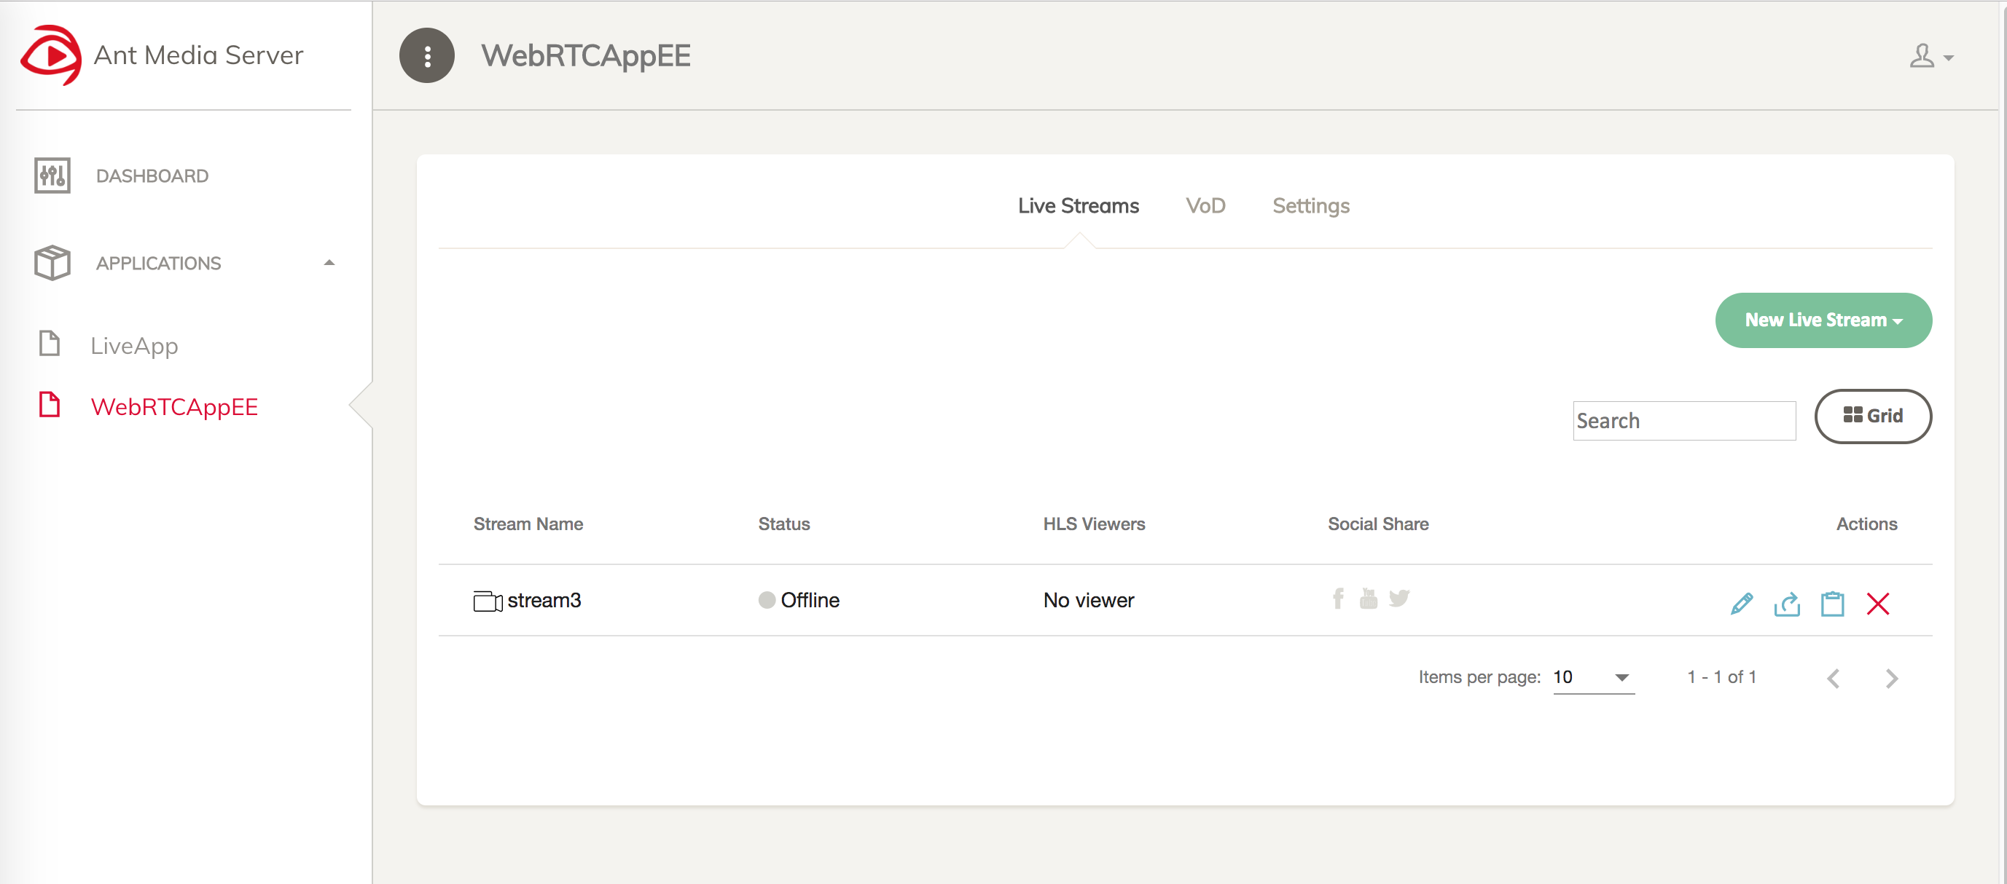This screenshot has width=2007, height=884.
Task: Select WebRTCAppEE in the sidebar
Action: (173, 406)
